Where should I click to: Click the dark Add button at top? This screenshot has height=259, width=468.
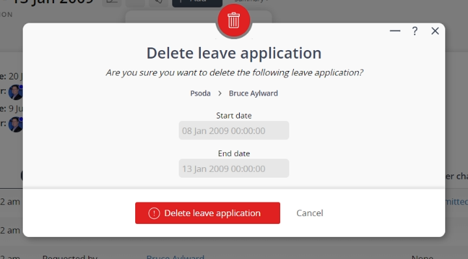tap(198, 3)
